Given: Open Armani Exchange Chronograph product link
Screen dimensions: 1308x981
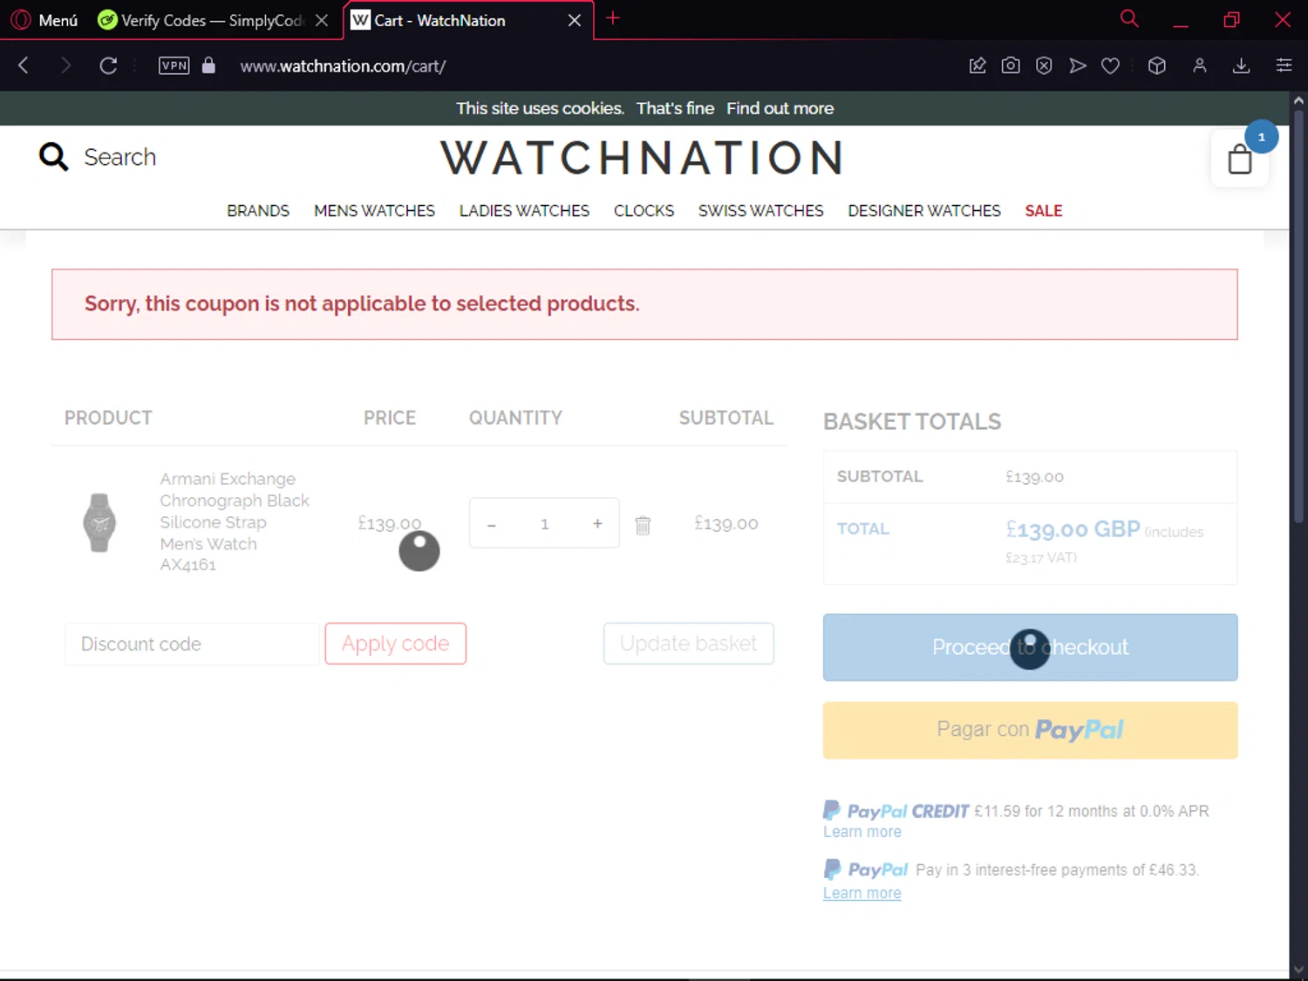Looking at the screenshot, I should pyautogui.click(x=234, y=521).
